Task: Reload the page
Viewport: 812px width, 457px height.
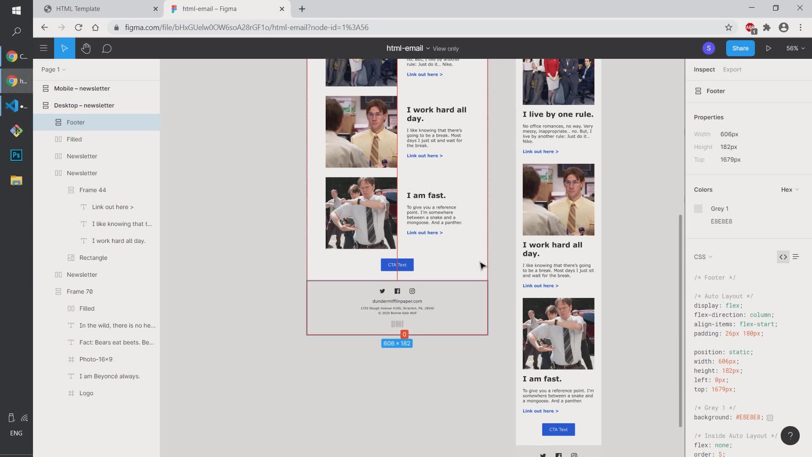Action: (78, 28)
